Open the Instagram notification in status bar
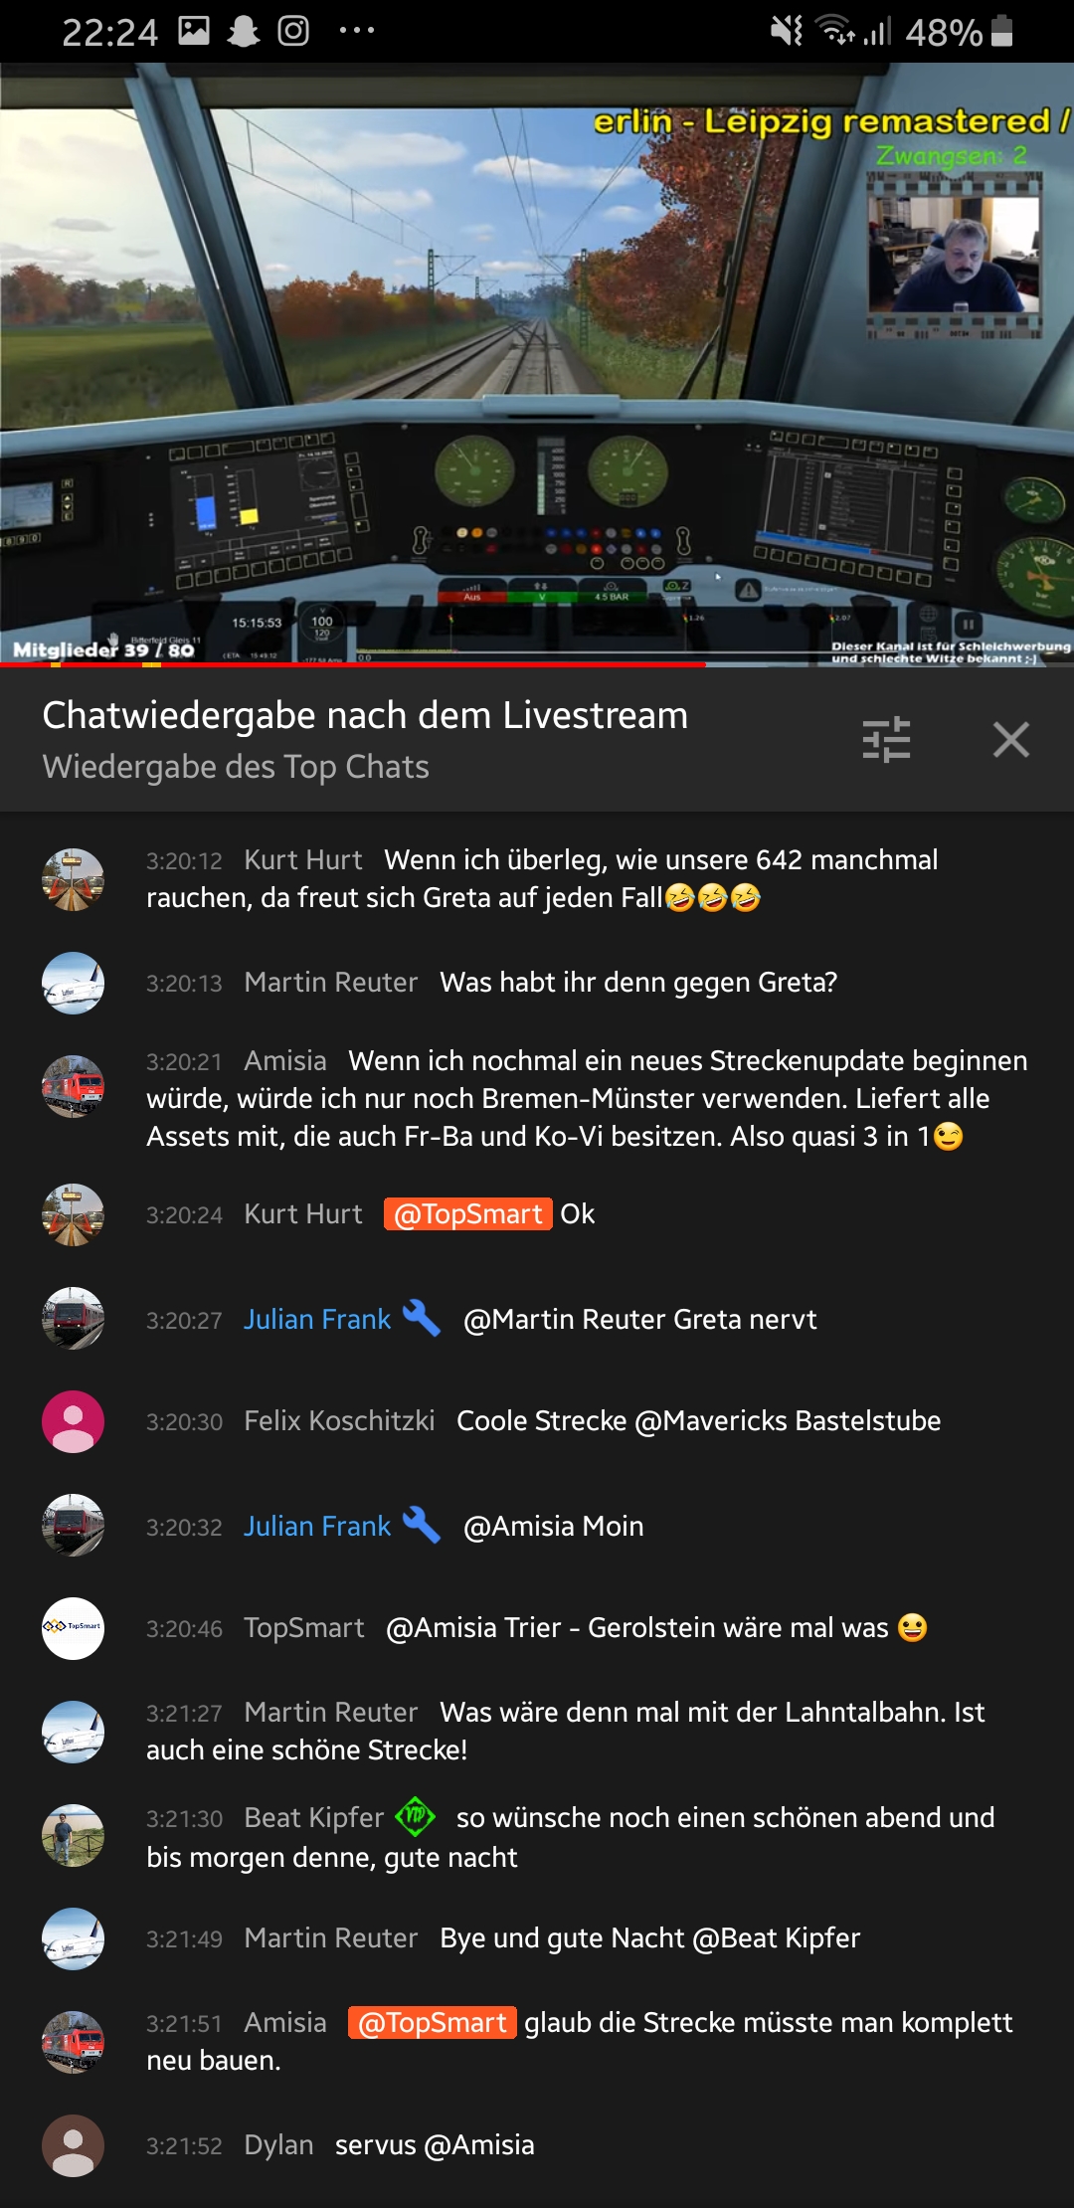Viewport: 1074px width, 2208px height. [293, 31]
